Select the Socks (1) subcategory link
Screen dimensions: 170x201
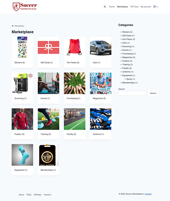click(x=130, y=79)
